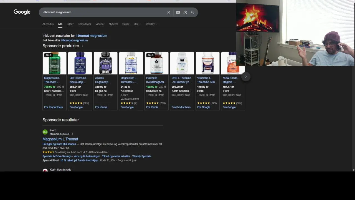Open the Bilder tab
The width and height of the screenshot is (355, 200).
coord(70,24)
